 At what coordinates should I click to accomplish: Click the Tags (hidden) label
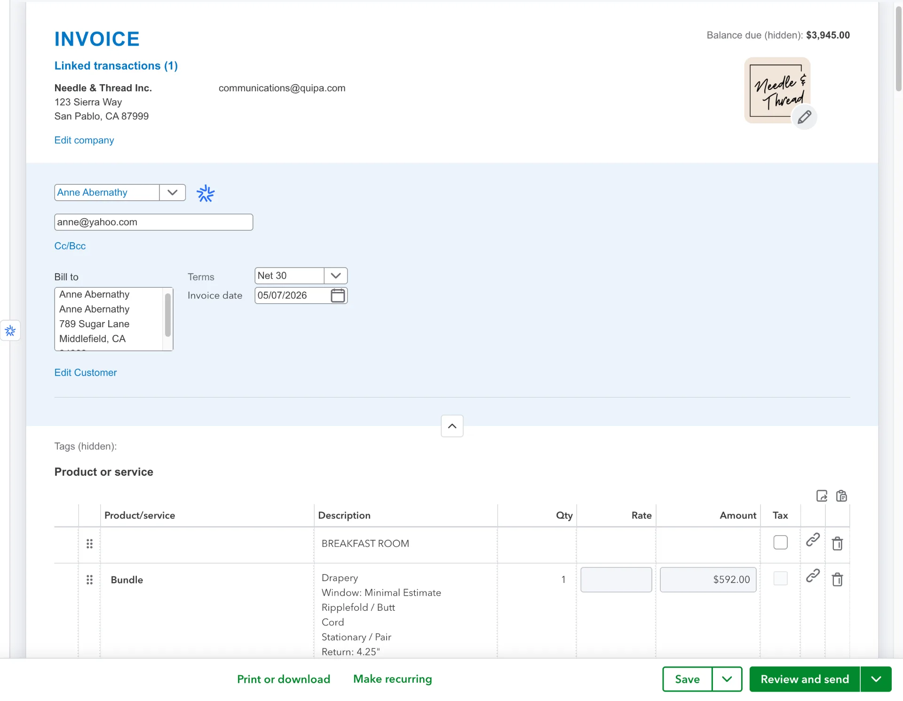(x=86, y=446)
